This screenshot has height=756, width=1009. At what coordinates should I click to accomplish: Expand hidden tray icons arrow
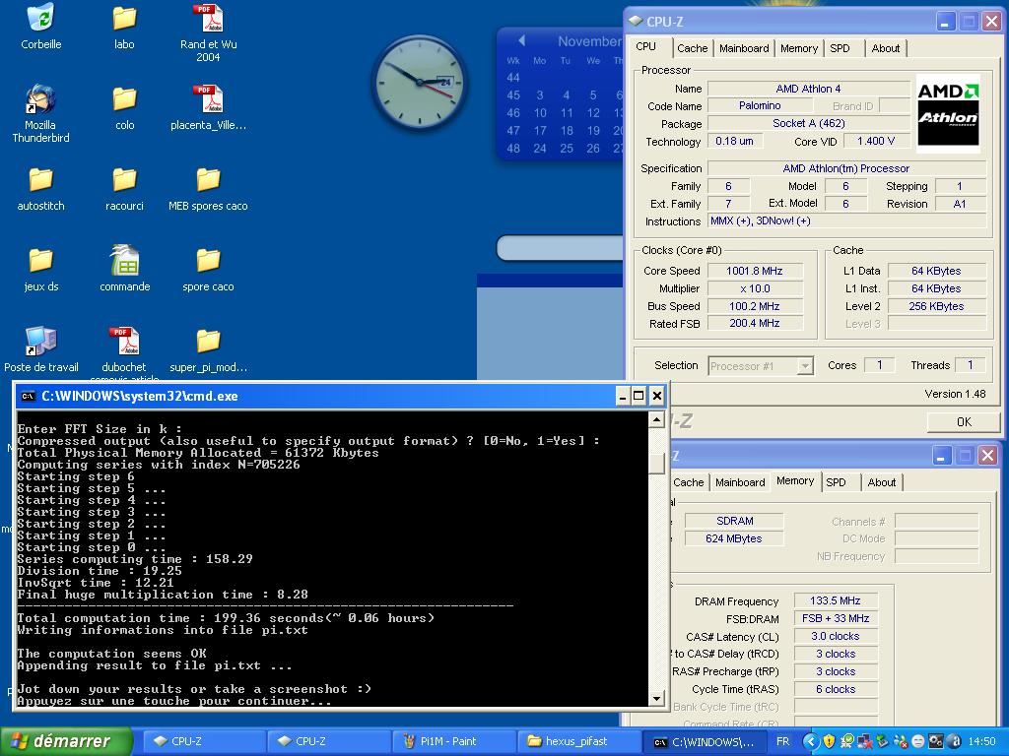click(811, 742)
